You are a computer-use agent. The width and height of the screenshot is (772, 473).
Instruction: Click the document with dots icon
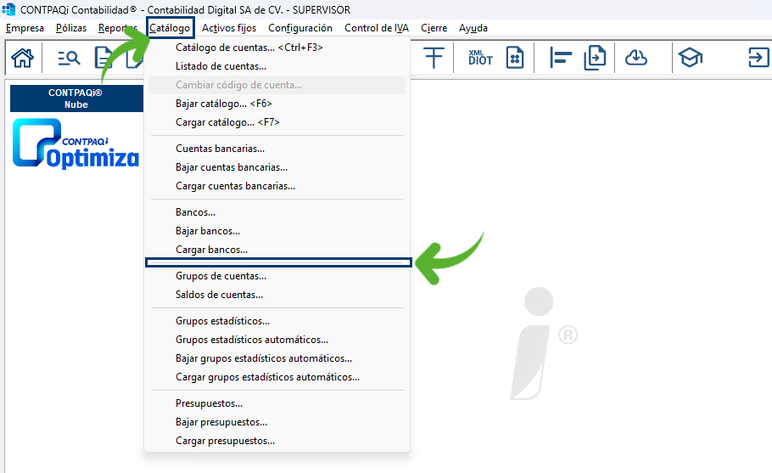pos(514,58)
